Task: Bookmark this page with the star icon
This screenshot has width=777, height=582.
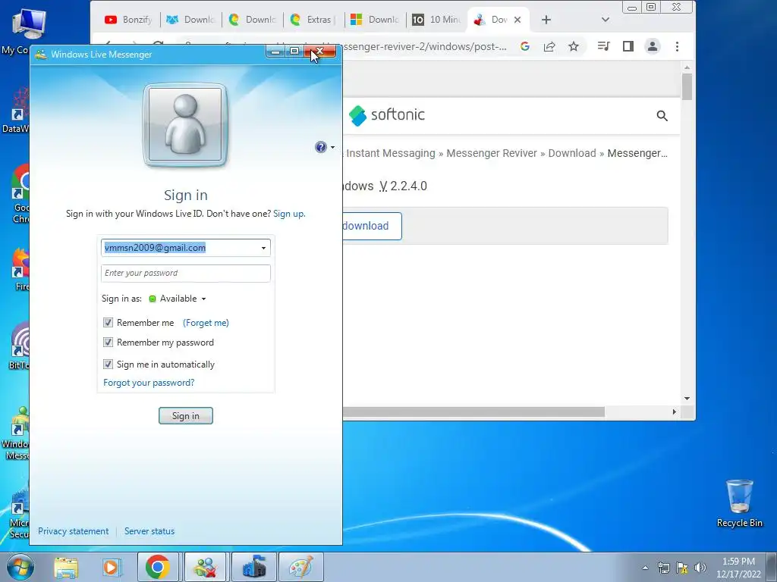Action: coord(574,46)
